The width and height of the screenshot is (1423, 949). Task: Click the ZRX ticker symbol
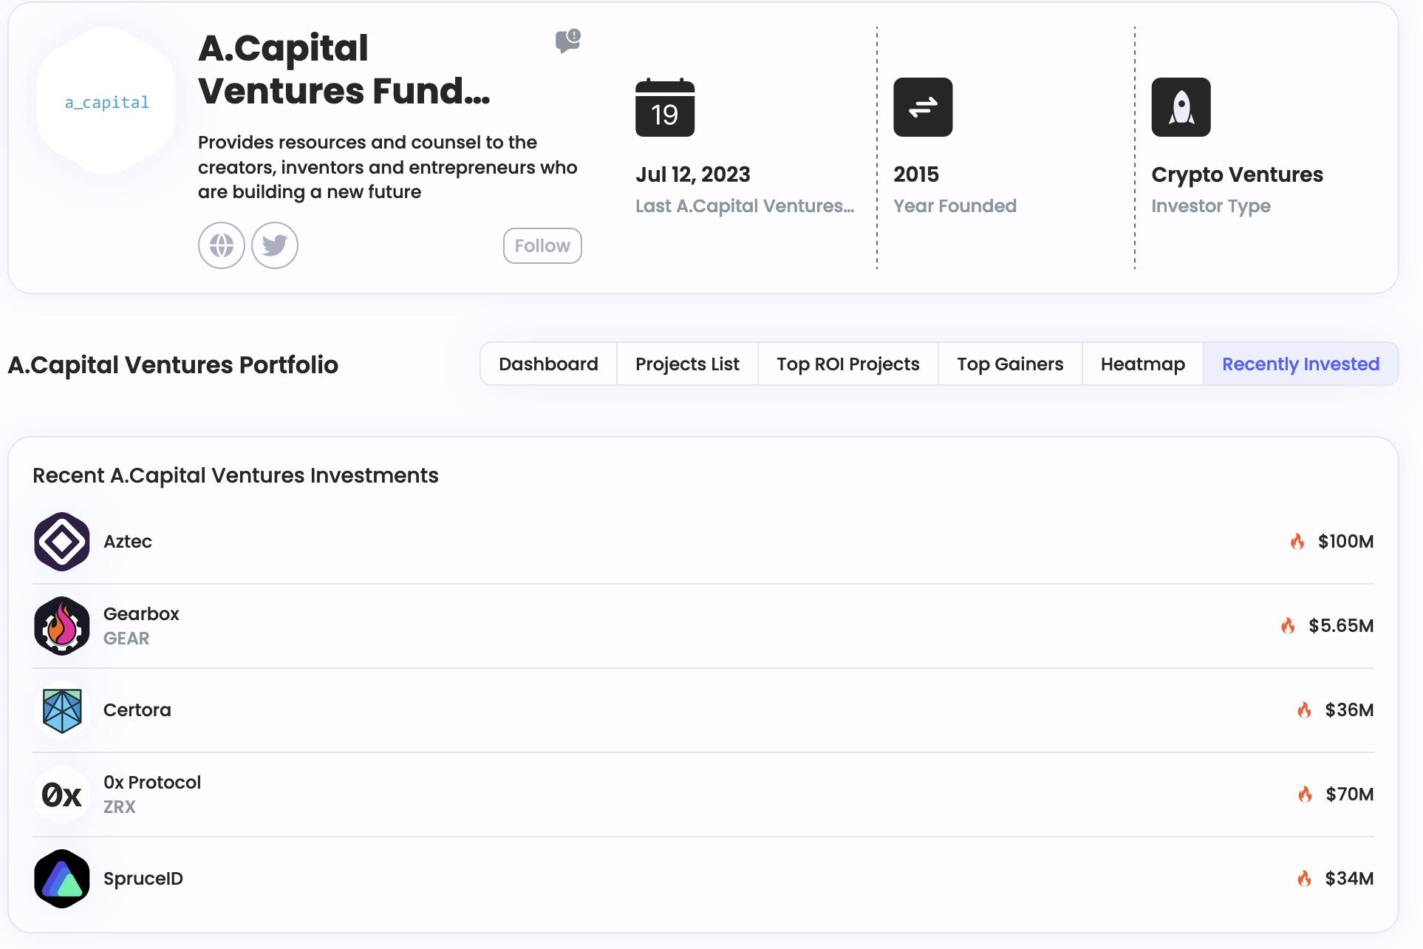[x=120, y=807]
